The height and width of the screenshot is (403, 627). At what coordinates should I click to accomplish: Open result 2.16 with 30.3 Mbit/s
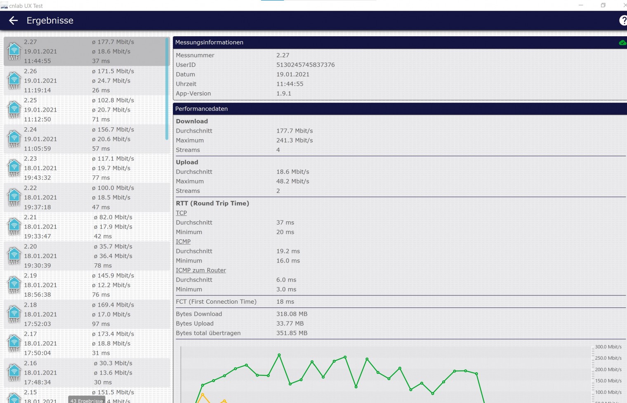coord(82,373)
